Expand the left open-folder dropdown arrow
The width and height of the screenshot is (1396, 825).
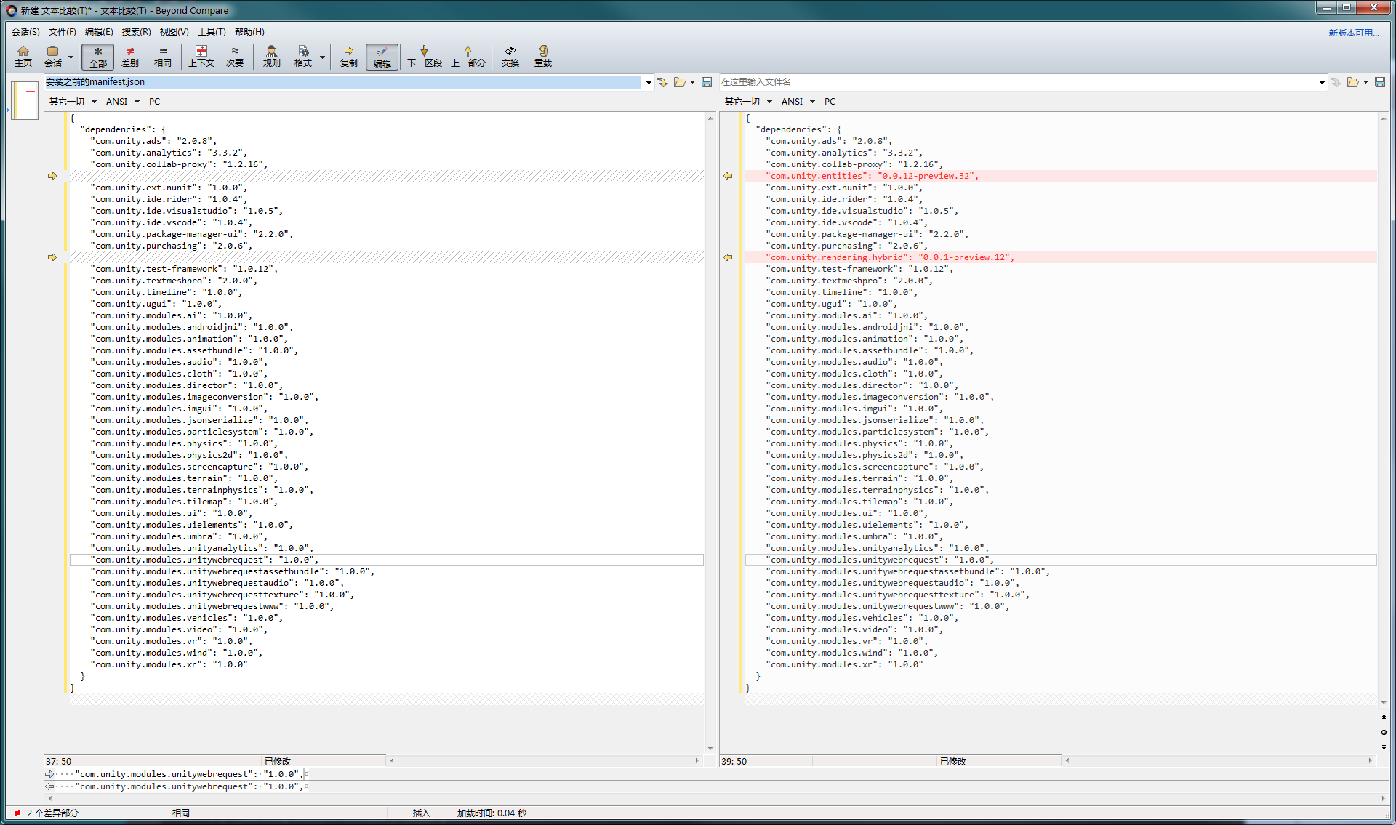point(692,82)
